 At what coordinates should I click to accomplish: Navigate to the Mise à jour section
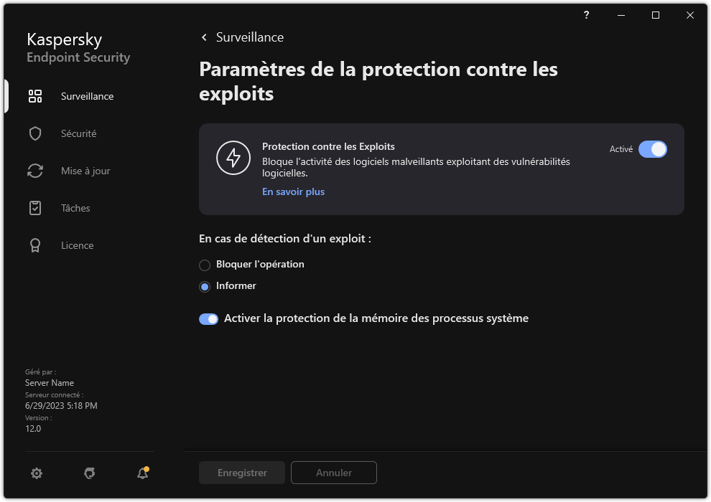85,171
